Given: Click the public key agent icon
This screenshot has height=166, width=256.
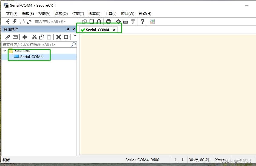Looking at the screenshot, I should [133, 22].
